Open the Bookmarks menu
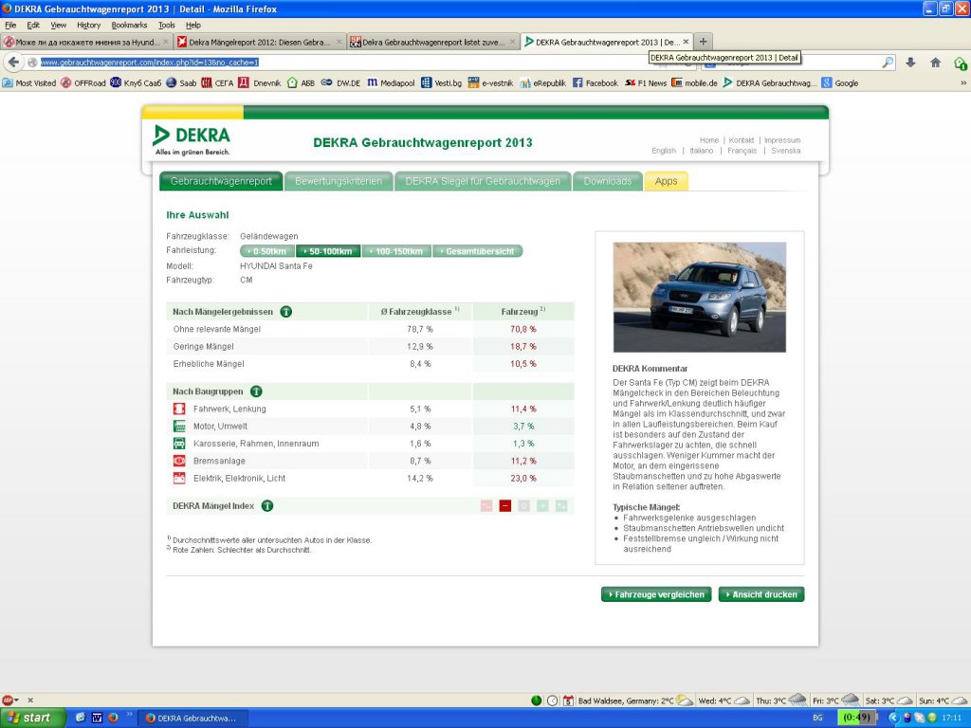971x728 pixels. (x=129, y=25)
